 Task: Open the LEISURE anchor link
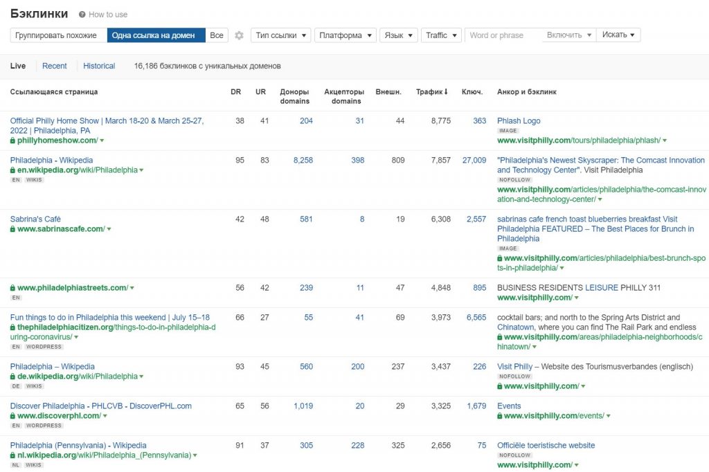pyautogui.click(x=602, y=287)
